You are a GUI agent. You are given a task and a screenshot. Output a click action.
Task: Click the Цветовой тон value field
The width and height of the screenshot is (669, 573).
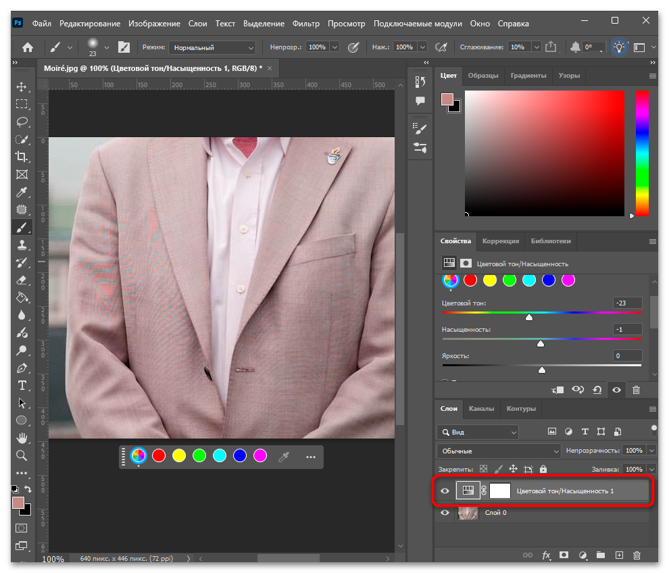[627, 303]
